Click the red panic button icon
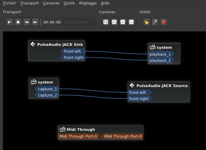206x150 pixels. (x=164, y=22)
